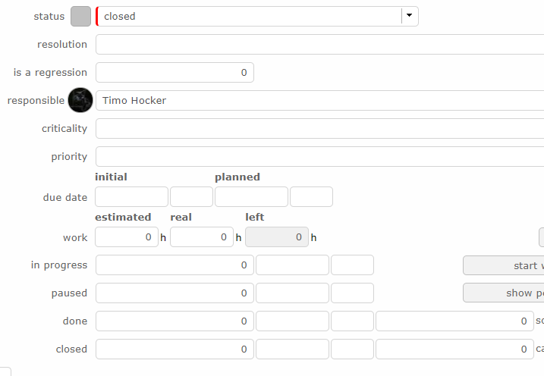This screenshot has width=544, height=376.
Task: Click the closed count field
Action: (x=175, y=349)
